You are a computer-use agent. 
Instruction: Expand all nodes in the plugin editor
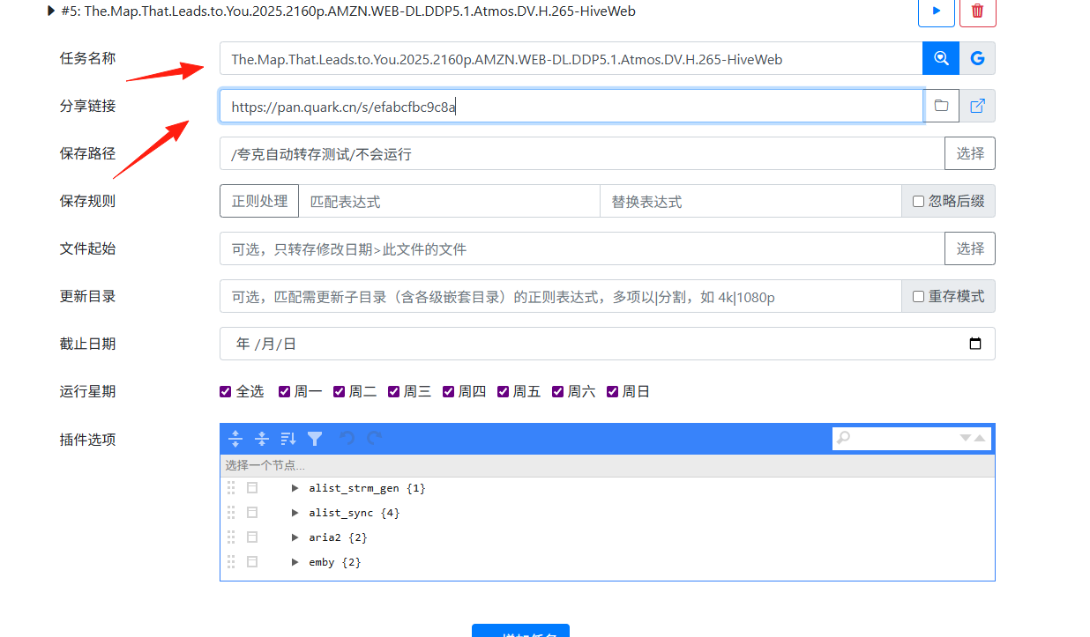[235, 438]
